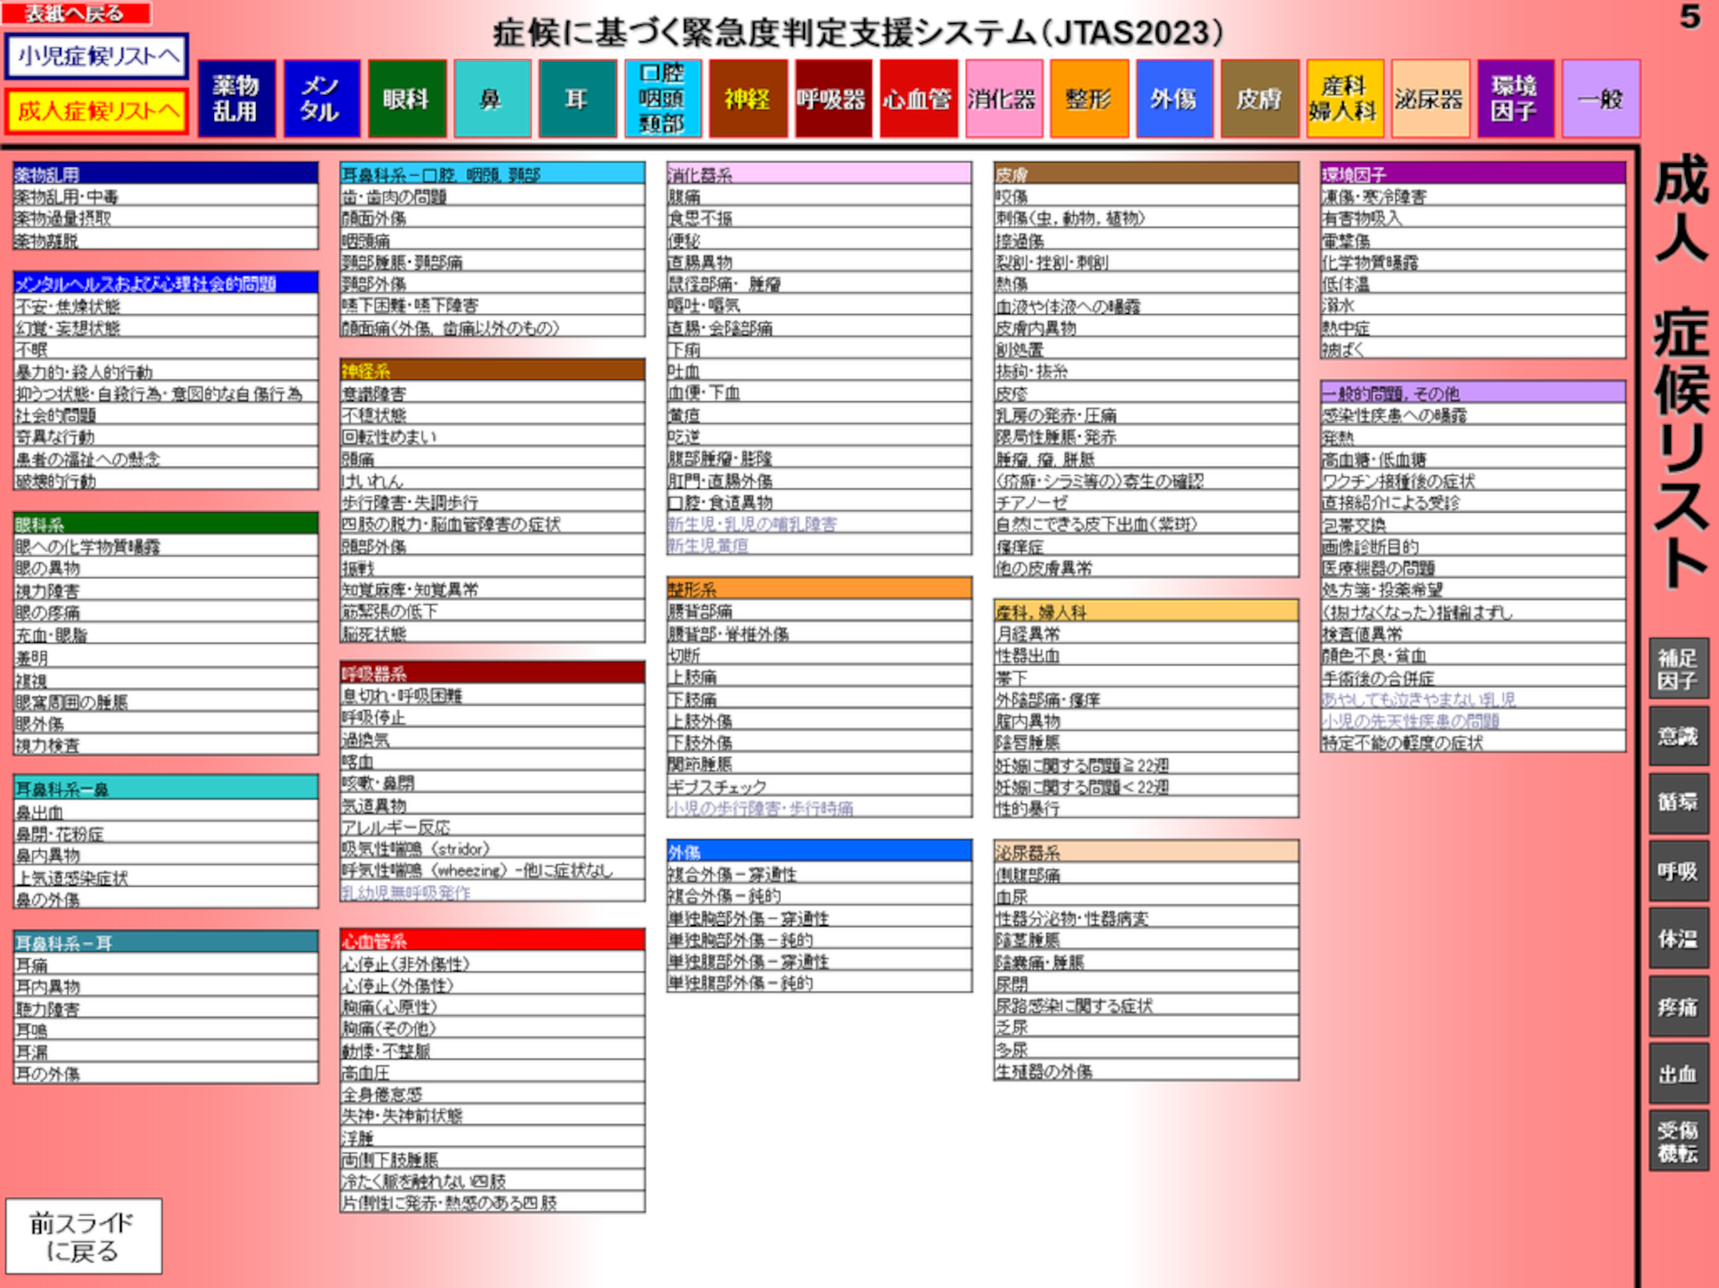Open 腹痛 in 消化器系 list
The image size is (1719, 1288).
tap(685, 197)
